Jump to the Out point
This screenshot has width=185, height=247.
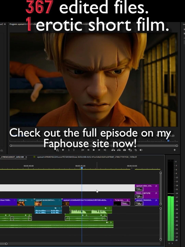point(105,150)
